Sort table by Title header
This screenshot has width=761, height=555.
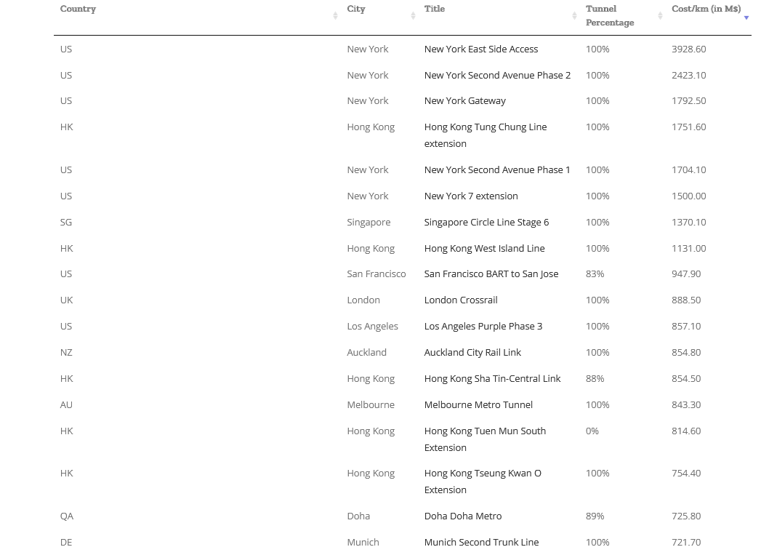(x=435, y=9)
